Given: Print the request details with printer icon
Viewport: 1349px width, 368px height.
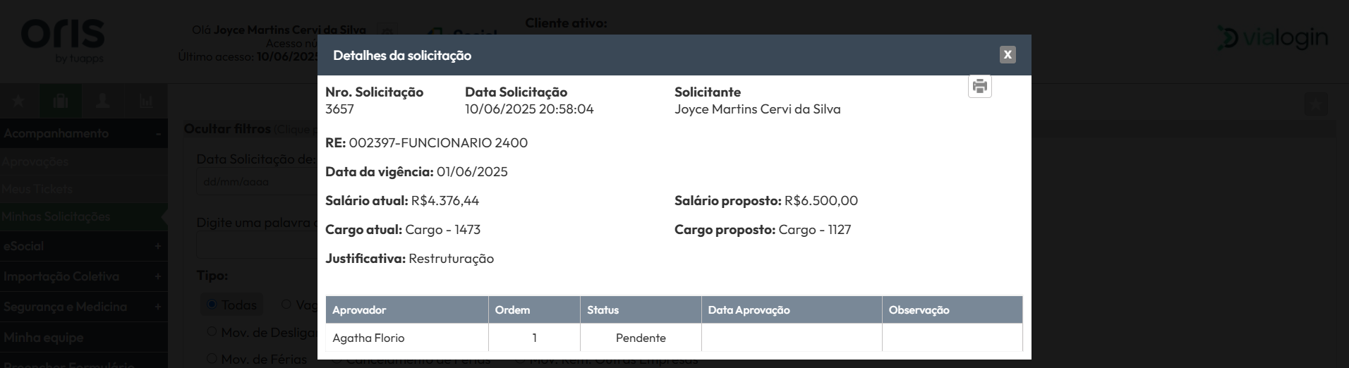Looking at the screenshot, I should pyautogui.click(x=979, y=86).
